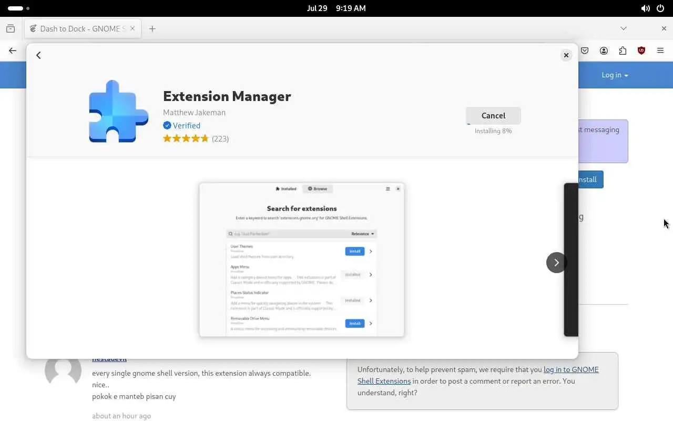Go back with the browser back arrow
The image size is (673, 421).
coord(13,51)
